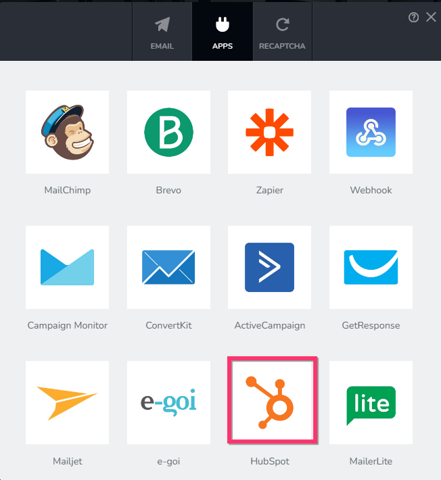Pick the Campaign Monitor envelope icon
Screen dimensions: 441x480
[68, 267]
